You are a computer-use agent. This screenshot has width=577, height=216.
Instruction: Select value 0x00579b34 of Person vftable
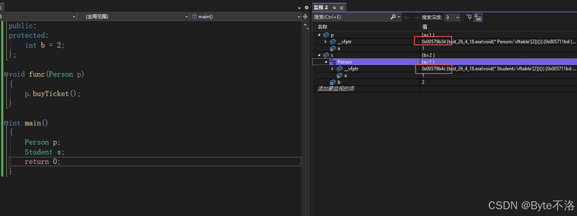coord(433,41)
